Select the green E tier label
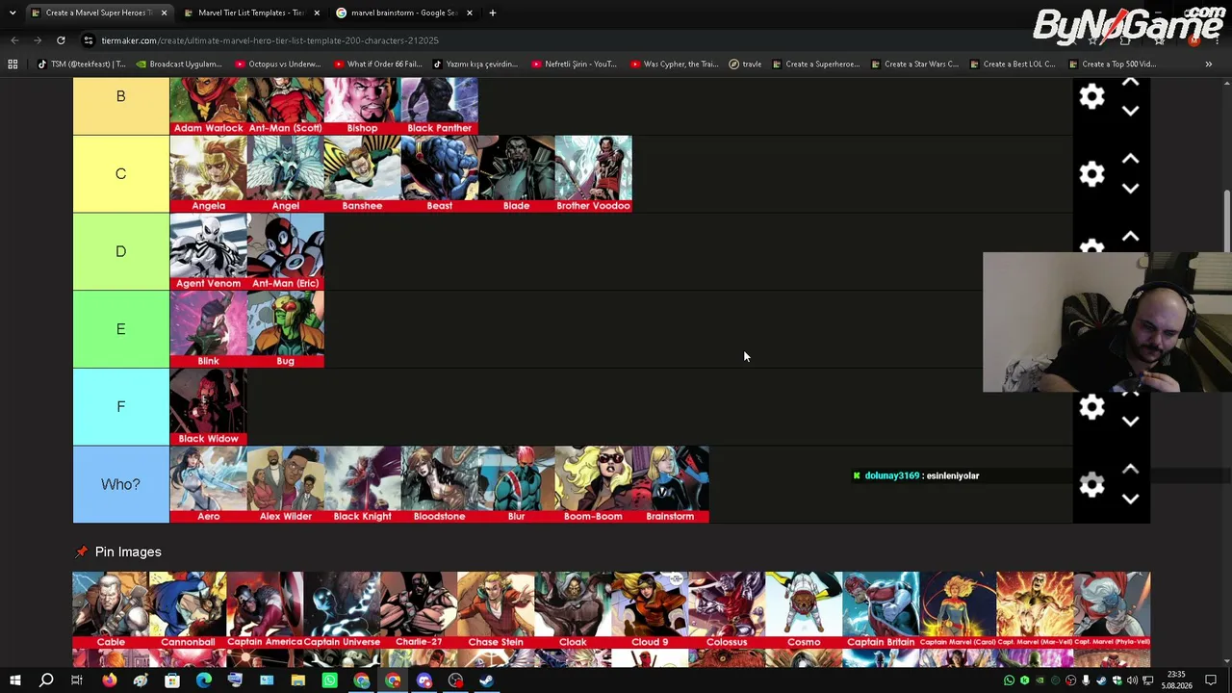 click(x=121, y=329)
